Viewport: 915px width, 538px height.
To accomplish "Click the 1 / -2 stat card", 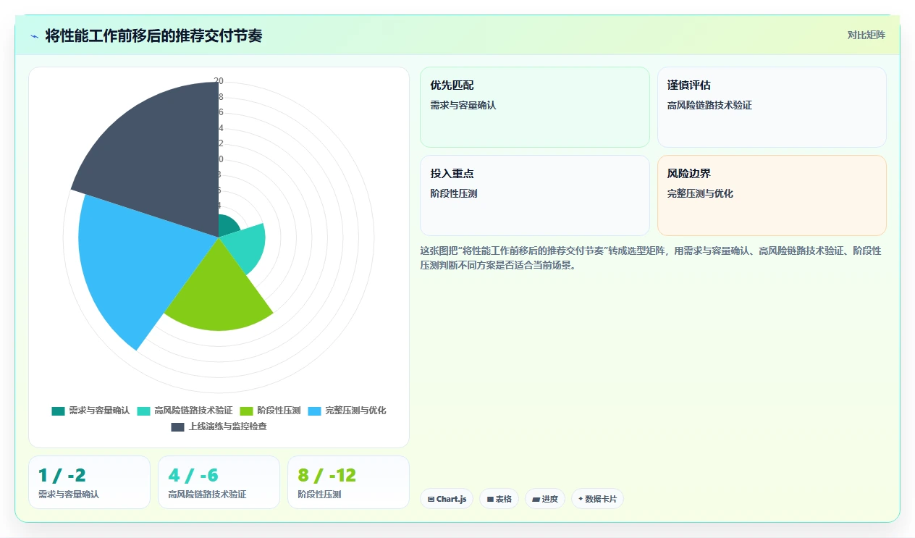I will coord(89,482).
